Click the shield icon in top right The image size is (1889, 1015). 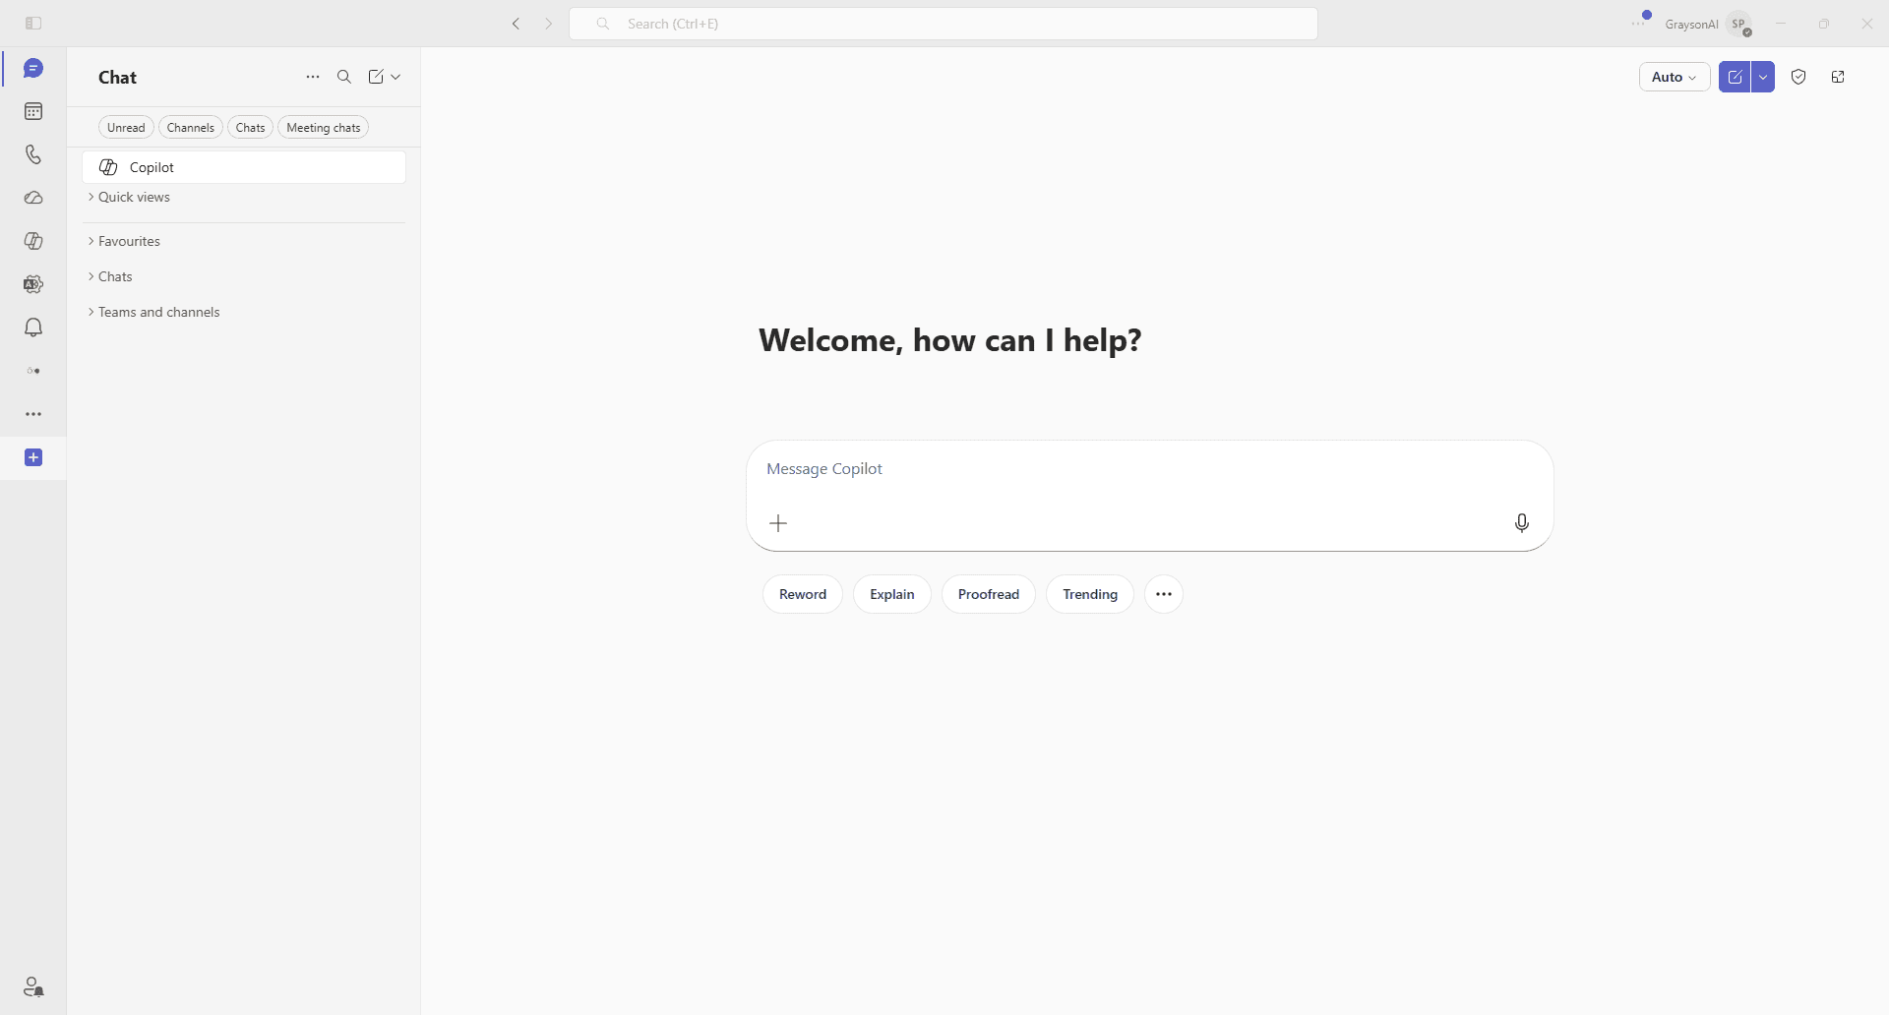[x=1798, y=77]
